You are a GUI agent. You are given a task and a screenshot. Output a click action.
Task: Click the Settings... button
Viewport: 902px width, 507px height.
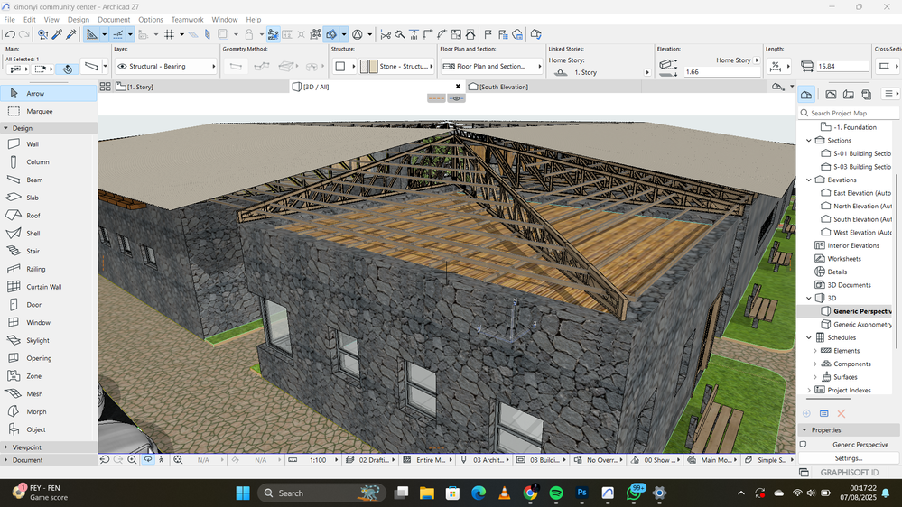tap(848, 458)
